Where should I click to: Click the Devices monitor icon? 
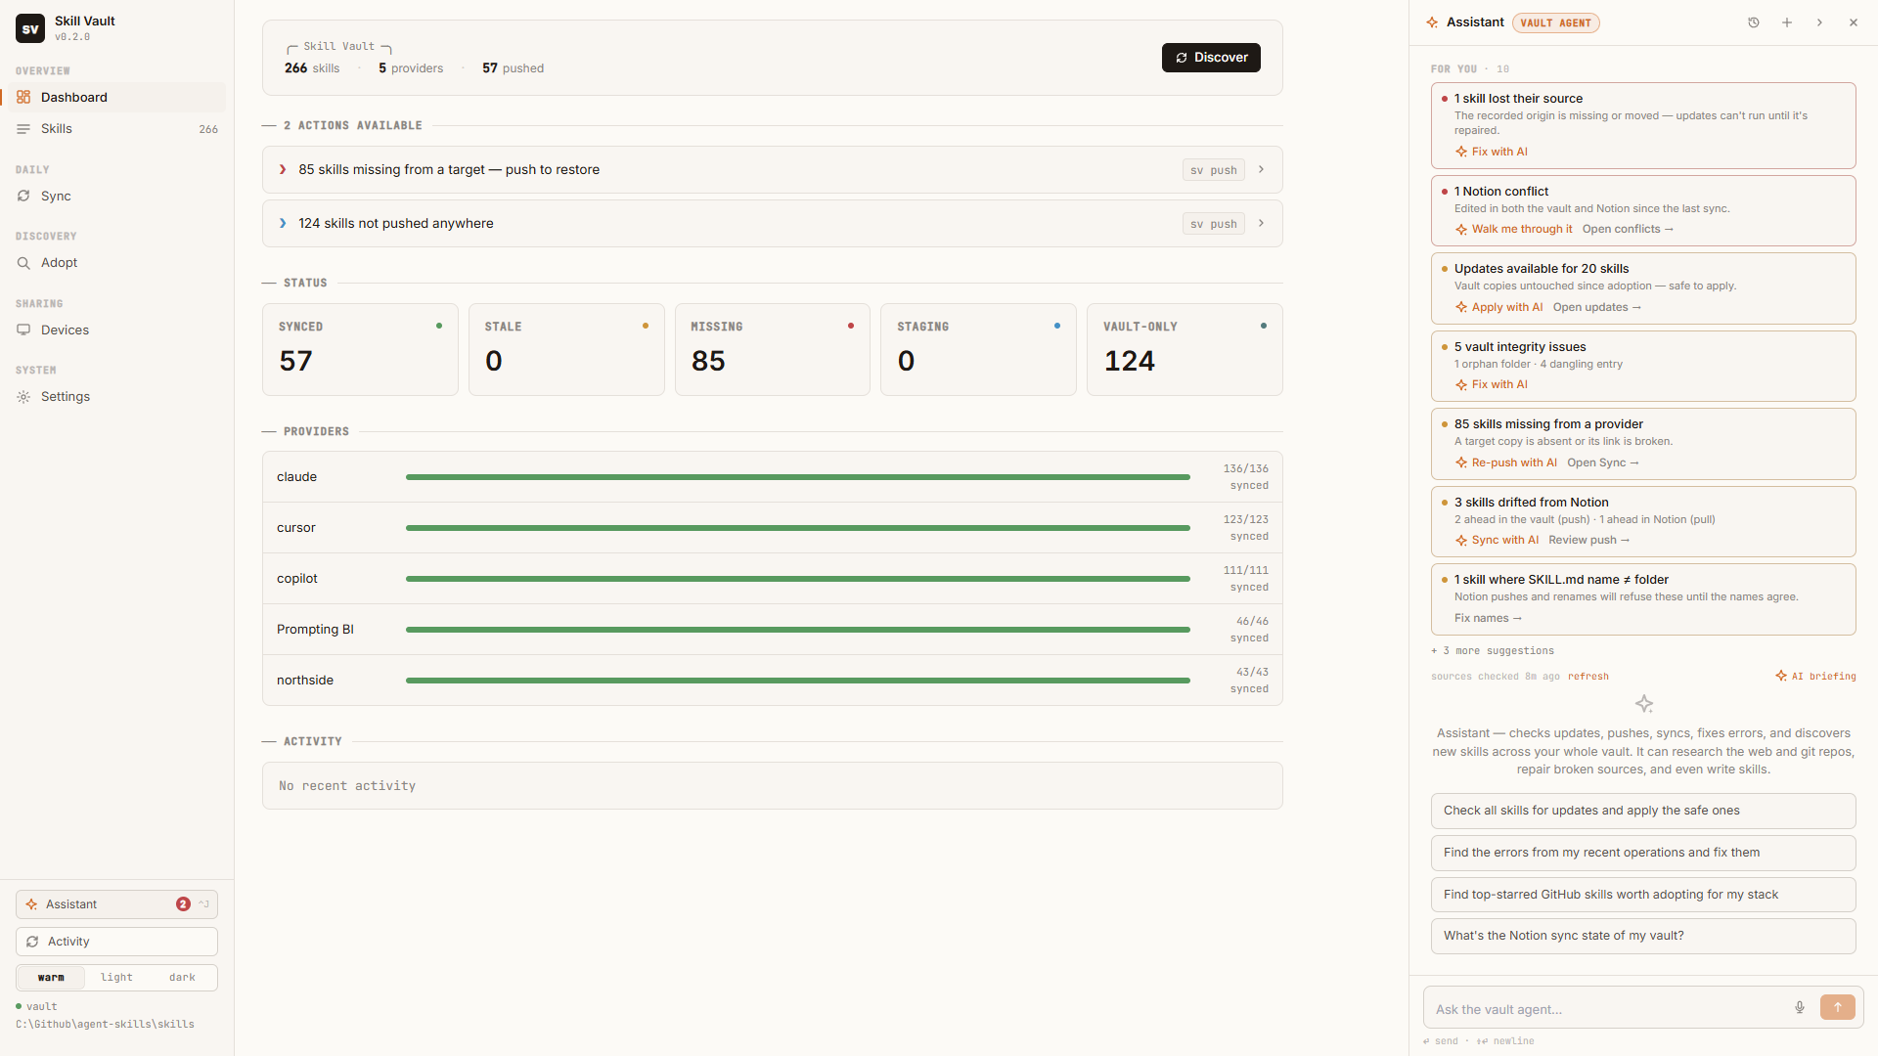click(x=23, y=330)
